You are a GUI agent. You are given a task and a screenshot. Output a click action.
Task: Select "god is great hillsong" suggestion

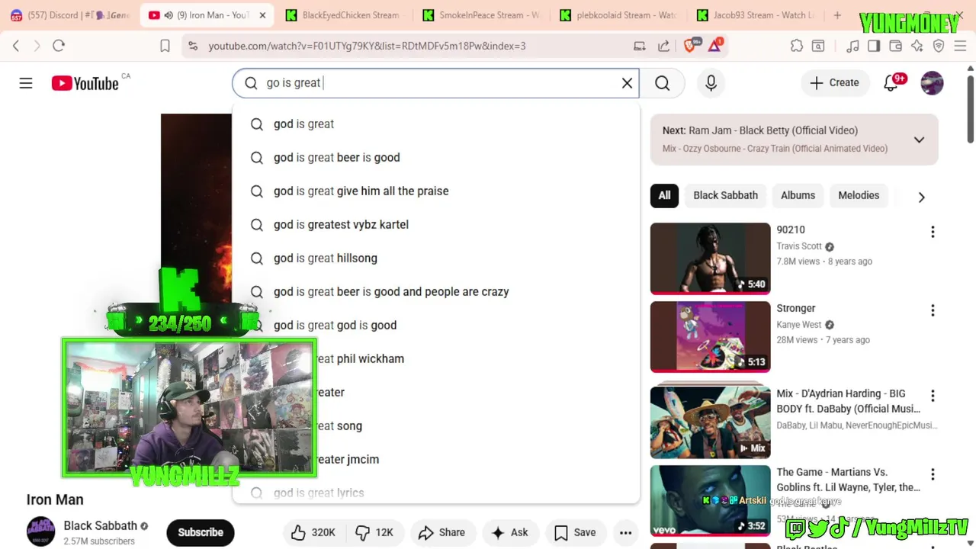[x=435, y=258]
